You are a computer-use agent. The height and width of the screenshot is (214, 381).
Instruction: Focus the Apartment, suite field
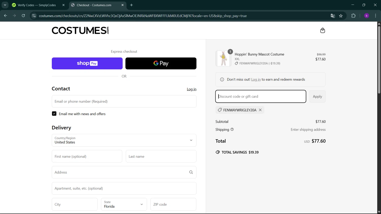(x=124, y=188)
